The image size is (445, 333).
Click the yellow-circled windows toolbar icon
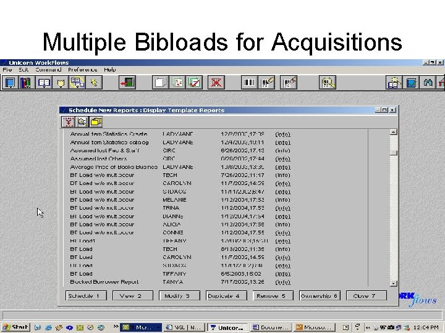(77, 83)
